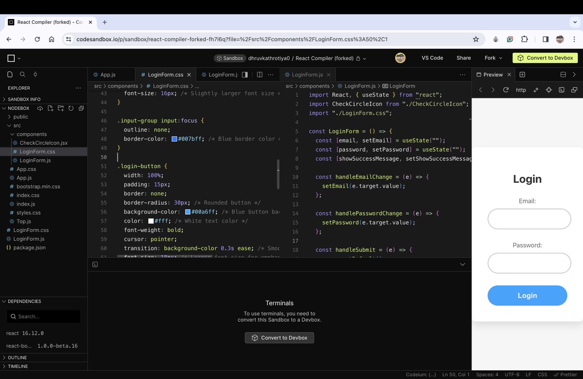
Task: Toggle Prettier in the status bar
Action: coord(566,375)
